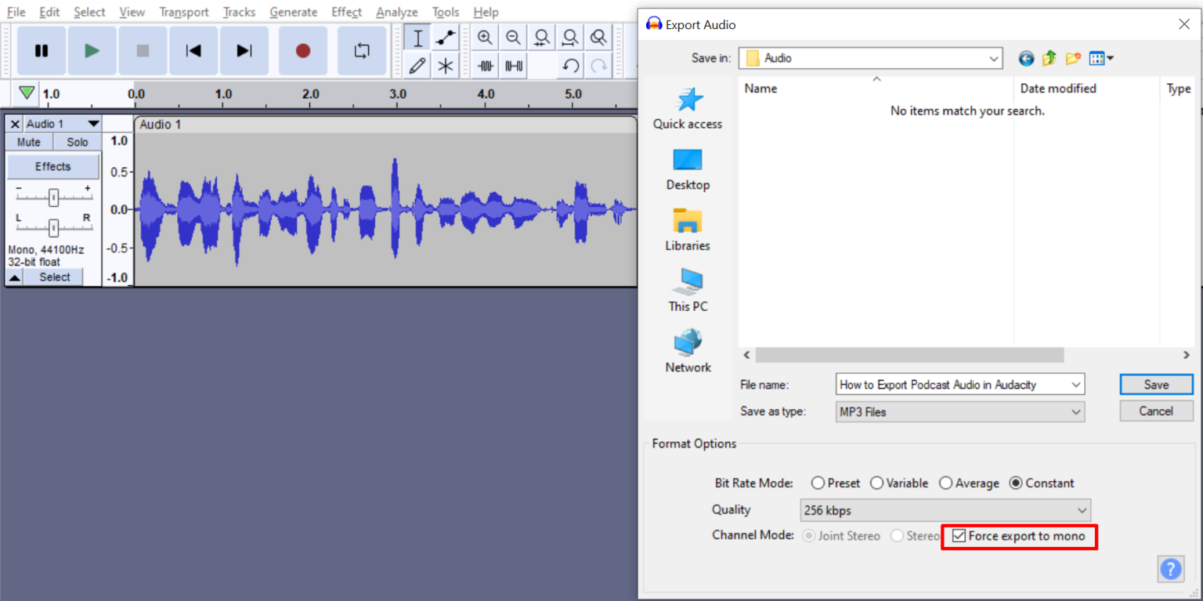1203x601 pixels.
Task: Uncheck Force export to mono
Action: coord(959,536)
